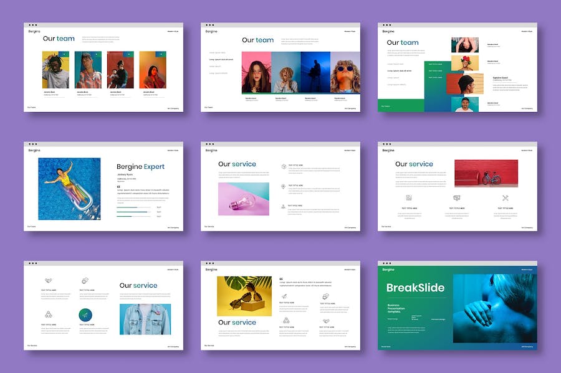Viewport: 561px width, 373px height.
Task: Select the sunglasses on yellow background photo
Action: point(244,296)
